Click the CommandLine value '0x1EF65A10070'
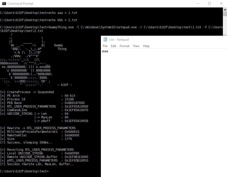227x177 pixels. tap(77, 110)
